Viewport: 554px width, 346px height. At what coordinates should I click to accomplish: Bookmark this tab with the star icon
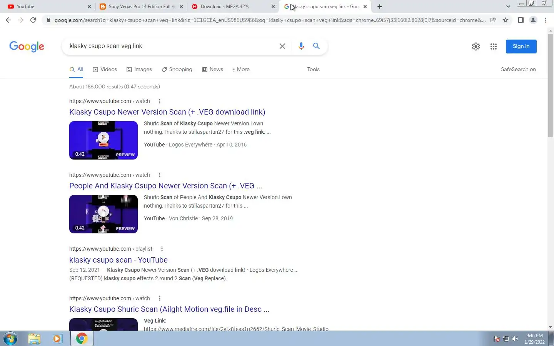pyautogui.click(x=506, y=20)
